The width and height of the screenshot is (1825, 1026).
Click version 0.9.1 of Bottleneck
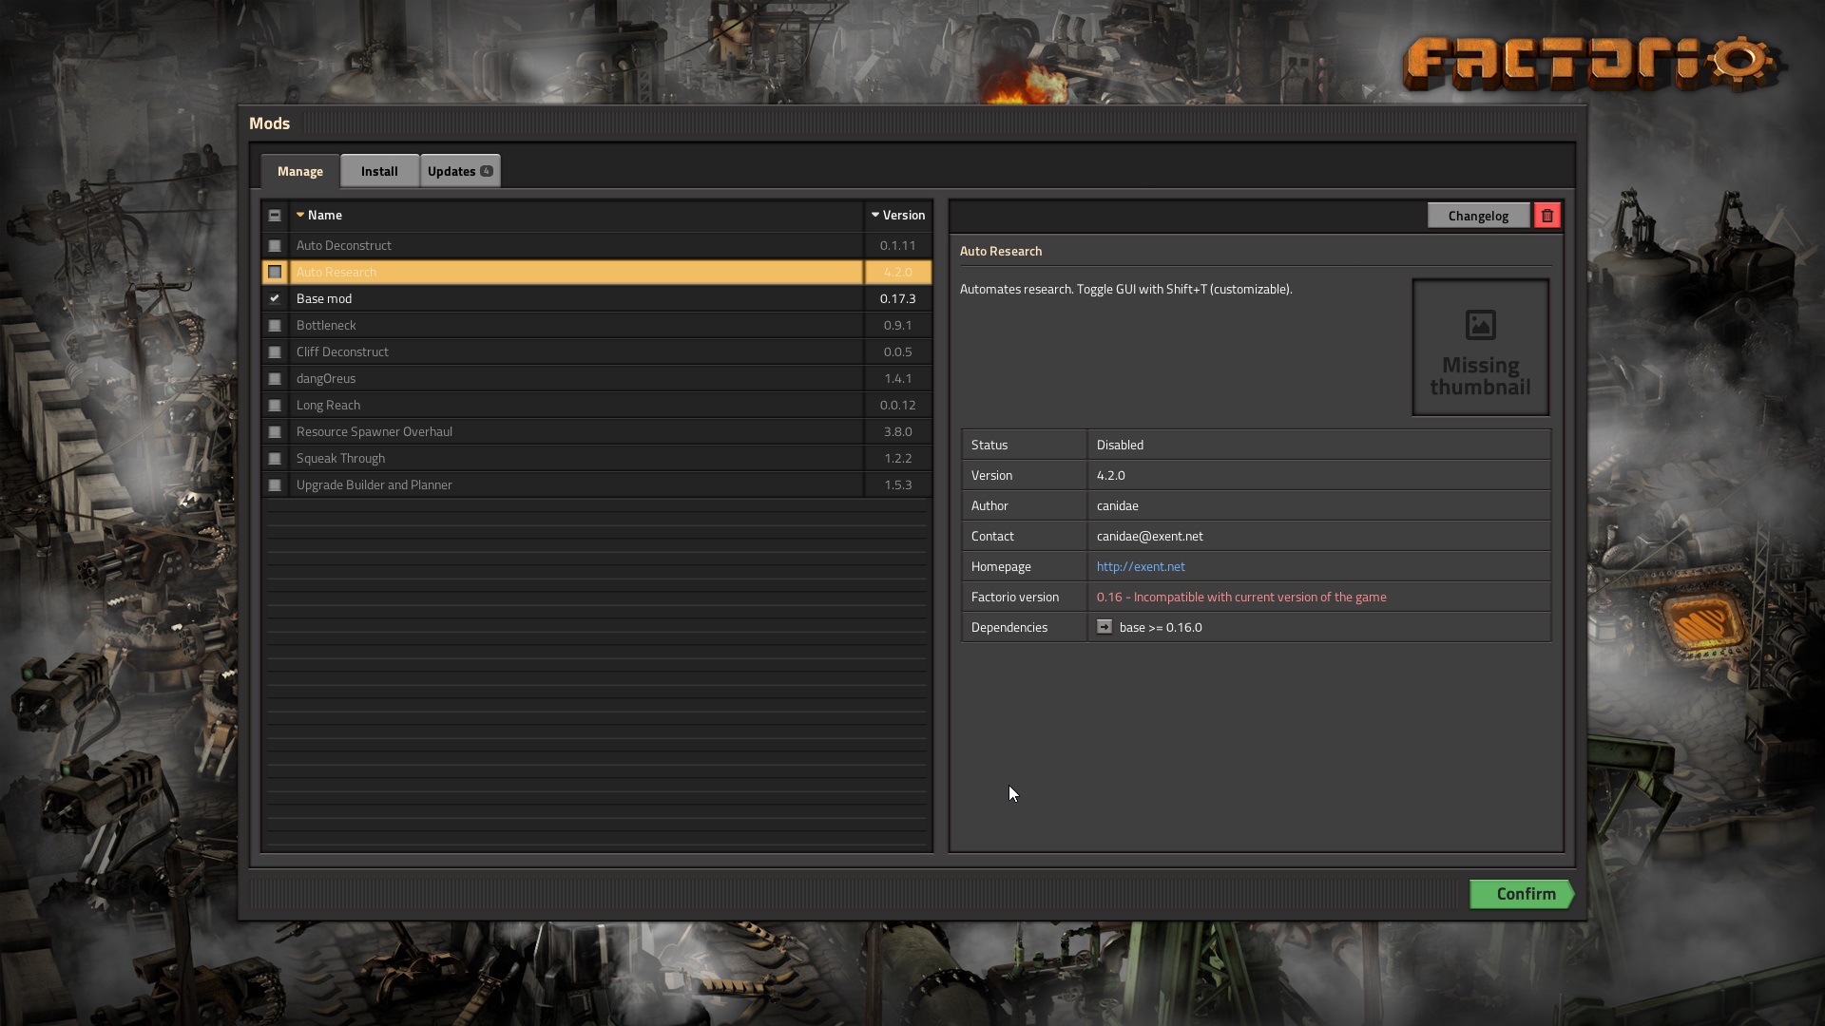[x=898, y=326]
